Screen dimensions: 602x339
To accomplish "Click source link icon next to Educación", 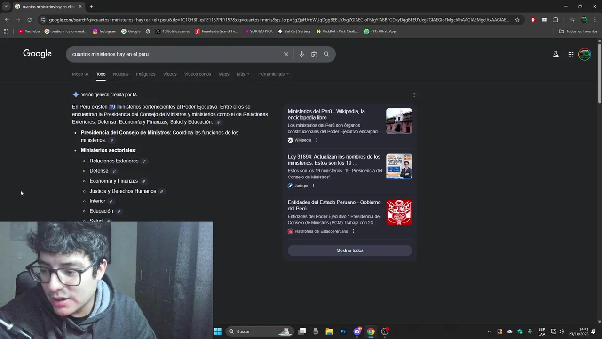I will click(119, 211).
